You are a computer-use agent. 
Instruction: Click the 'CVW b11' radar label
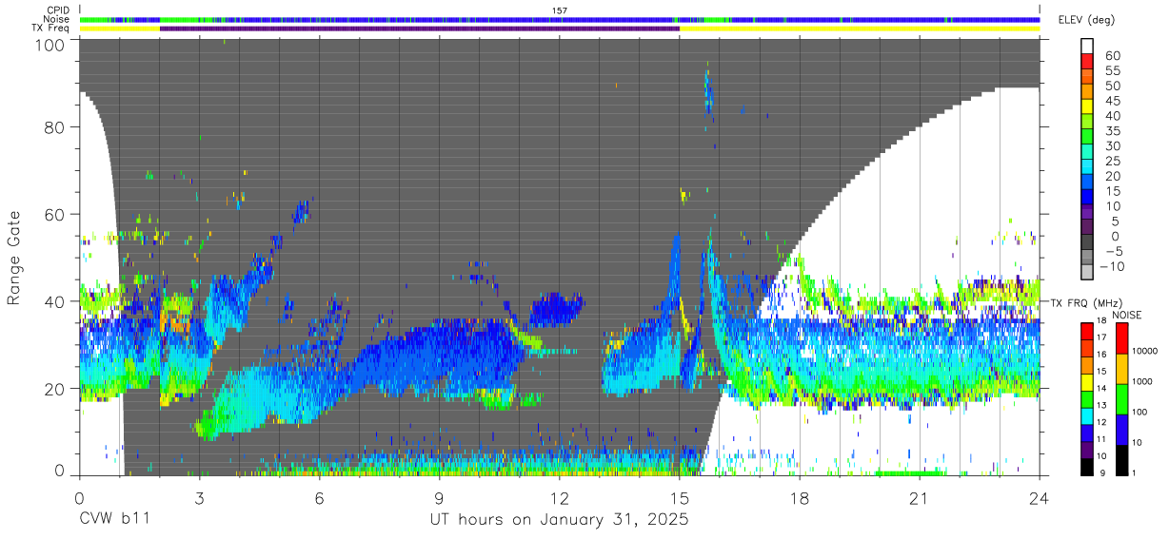point(114,519)
